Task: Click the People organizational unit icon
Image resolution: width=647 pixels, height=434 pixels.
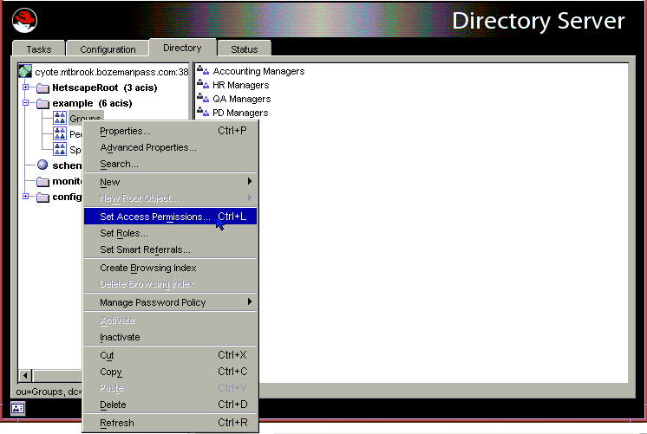Action: [60, 133]
